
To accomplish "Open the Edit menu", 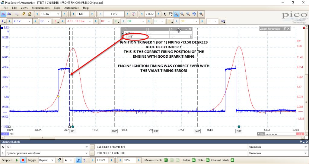I will pos(14,8).
